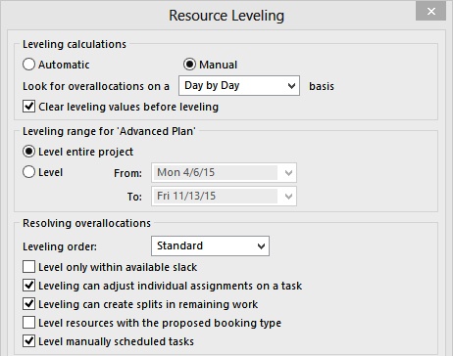The height and width of the screenshot is (356, 453).
Task: Enable Level resources with proposed booking type
Action: [x=28, y=323]
